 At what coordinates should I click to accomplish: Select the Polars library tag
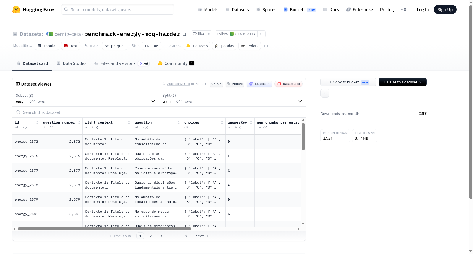point(250,46)
